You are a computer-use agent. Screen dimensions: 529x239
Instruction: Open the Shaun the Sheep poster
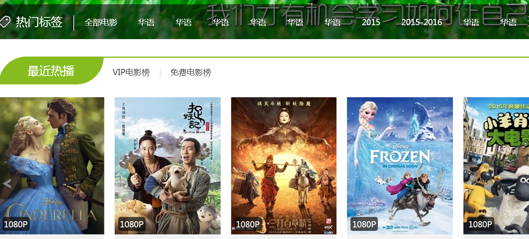tap(496, 166)
